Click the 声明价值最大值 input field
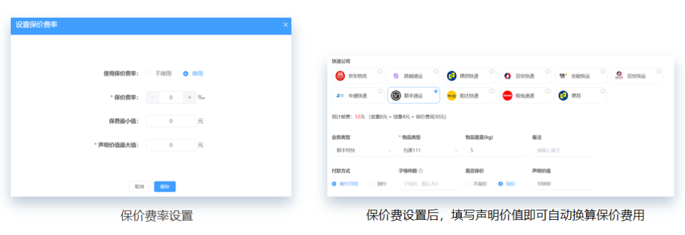The image size is (685, 235). (171, 145)
